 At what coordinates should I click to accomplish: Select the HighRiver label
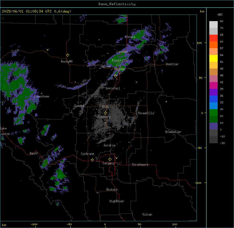tap(117, 201)
